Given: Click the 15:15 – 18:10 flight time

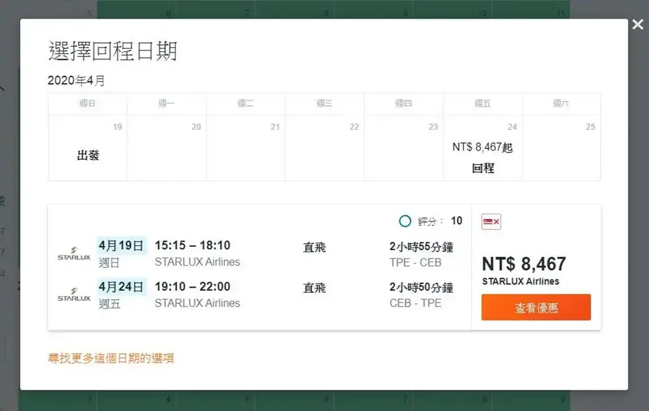Looking at the screenshot, I should [x=193, y=245].
